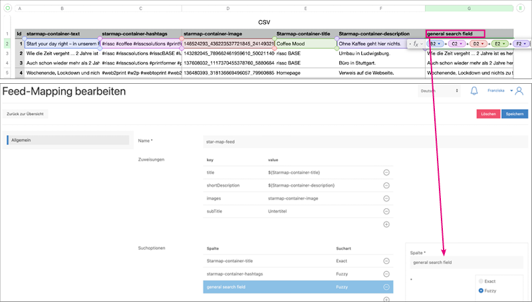Click the Speichern button
Viewport: 532px width, 302px height.
coord(514,114)
